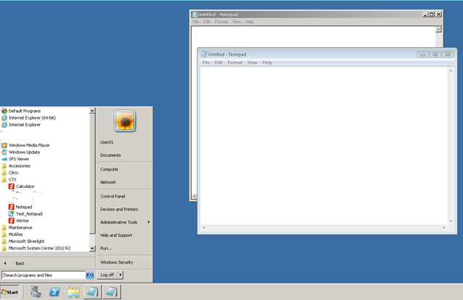This screenshot has width=463, height=300.
Task: Open Server Manager from the taskbar
Action: coord(35,291)
